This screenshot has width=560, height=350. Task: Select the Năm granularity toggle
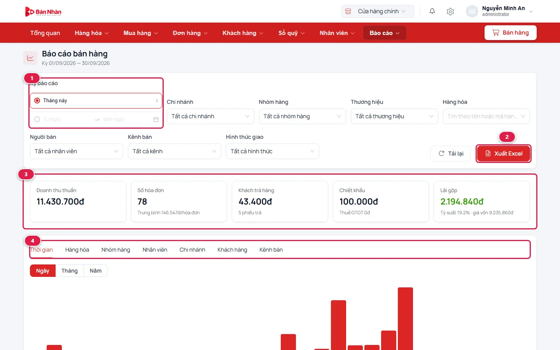coord(96,271)
